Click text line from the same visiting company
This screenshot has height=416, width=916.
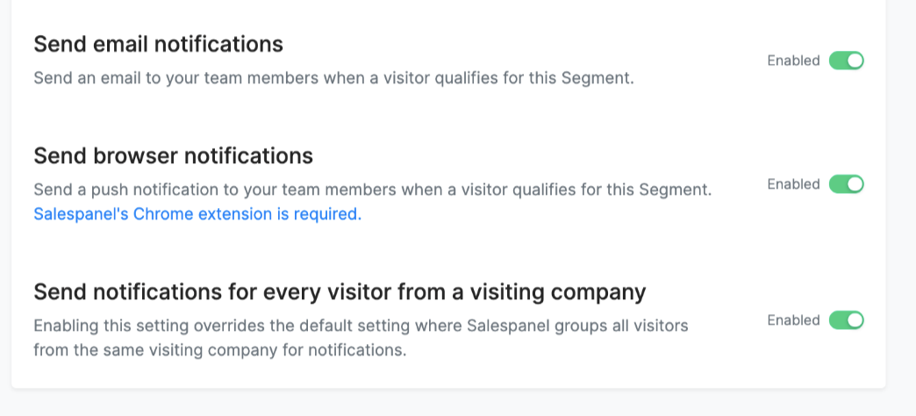point(219,350)
